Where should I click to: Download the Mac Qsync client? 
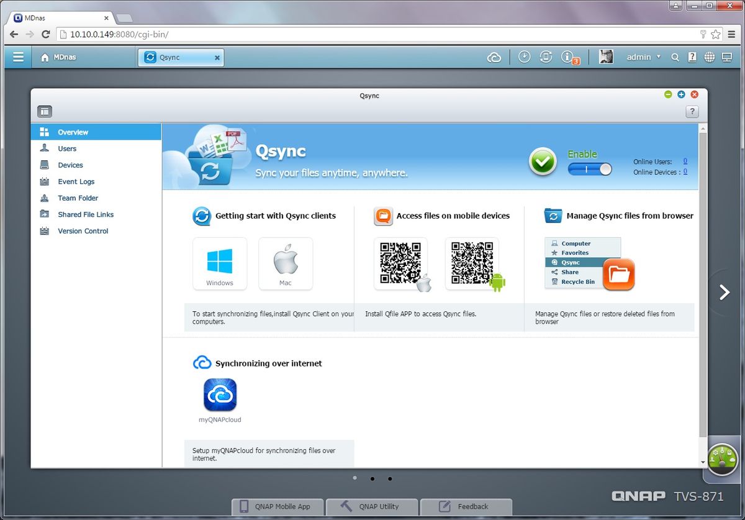286,264
